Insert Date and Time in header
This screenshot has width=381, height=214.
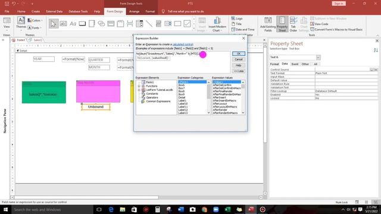(243, 29)
